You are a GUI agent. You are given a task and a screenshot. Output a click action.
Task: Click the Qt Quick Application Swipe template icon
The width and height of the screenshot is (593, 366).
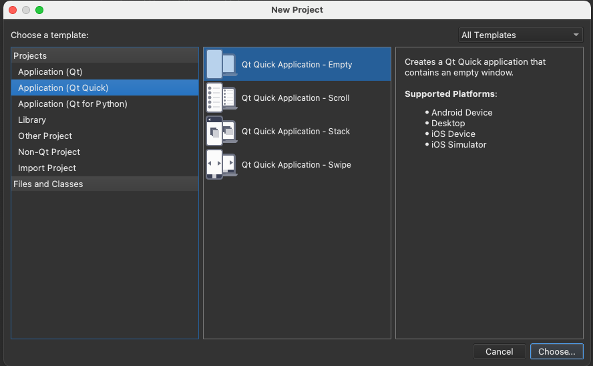click(x=221, y=165)
